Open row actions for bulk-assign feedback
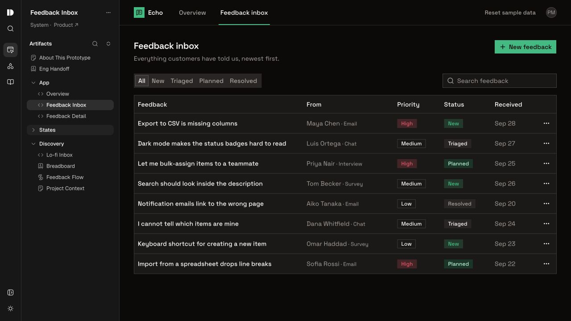571x321 pixels. tap(546, 164)
